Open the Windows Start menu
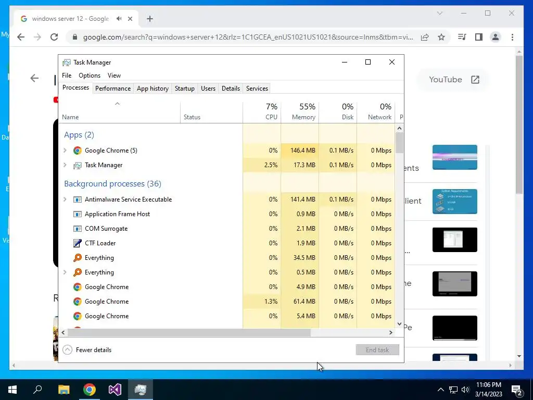Image resolution: width=533 pixels, height=400 pixels. 12,390
